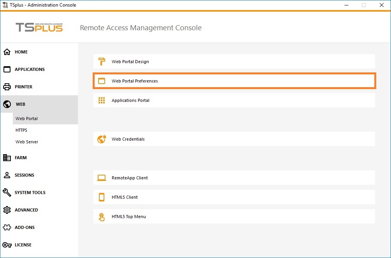Screen dimensions: 391x258
Task: Click the RemoteApp Client laptop icon
Action: tap(102, 178)
